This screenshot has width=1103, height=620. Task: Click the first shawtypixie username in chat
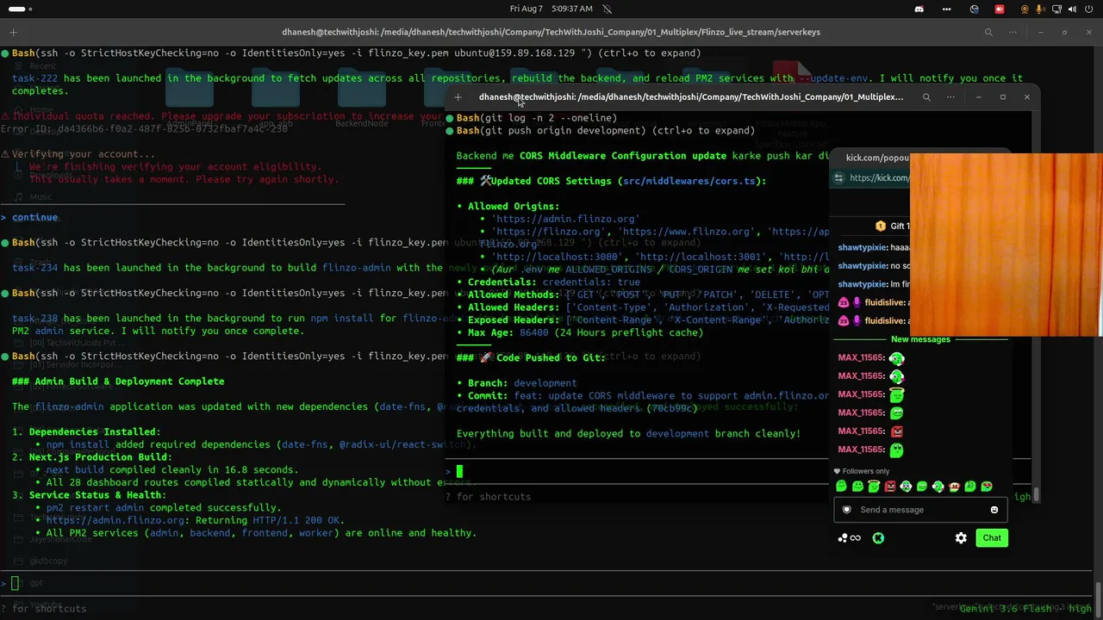point(863,247)
